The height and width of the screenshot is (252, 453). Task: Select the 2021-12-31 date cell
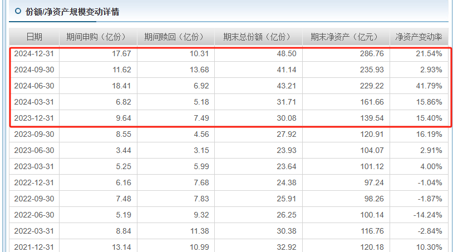pyautogui.click(x=35, y=246)
